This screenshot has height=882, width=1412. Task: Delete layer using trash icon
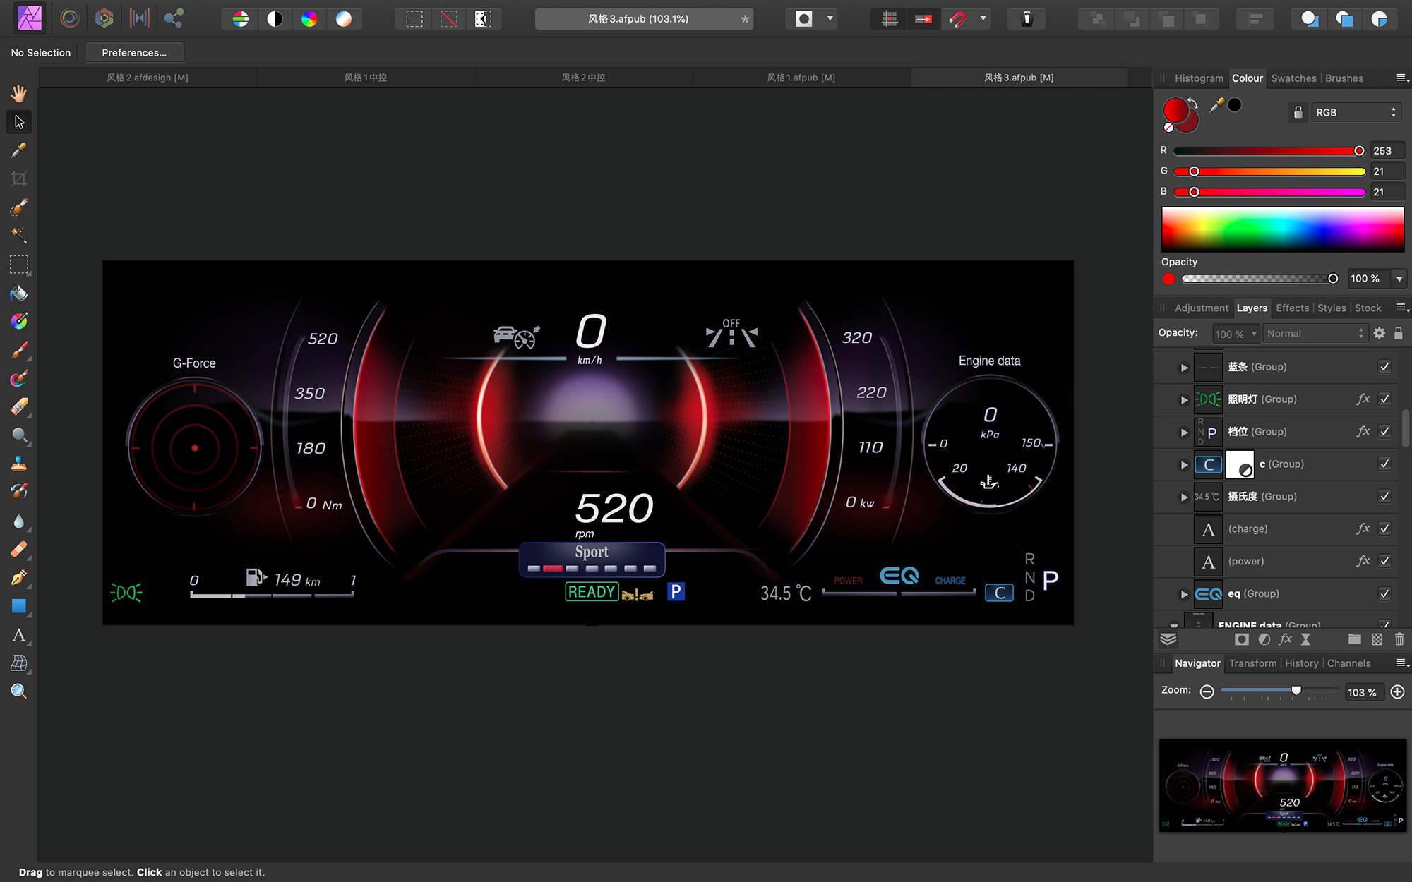(x=1399, y=639)
